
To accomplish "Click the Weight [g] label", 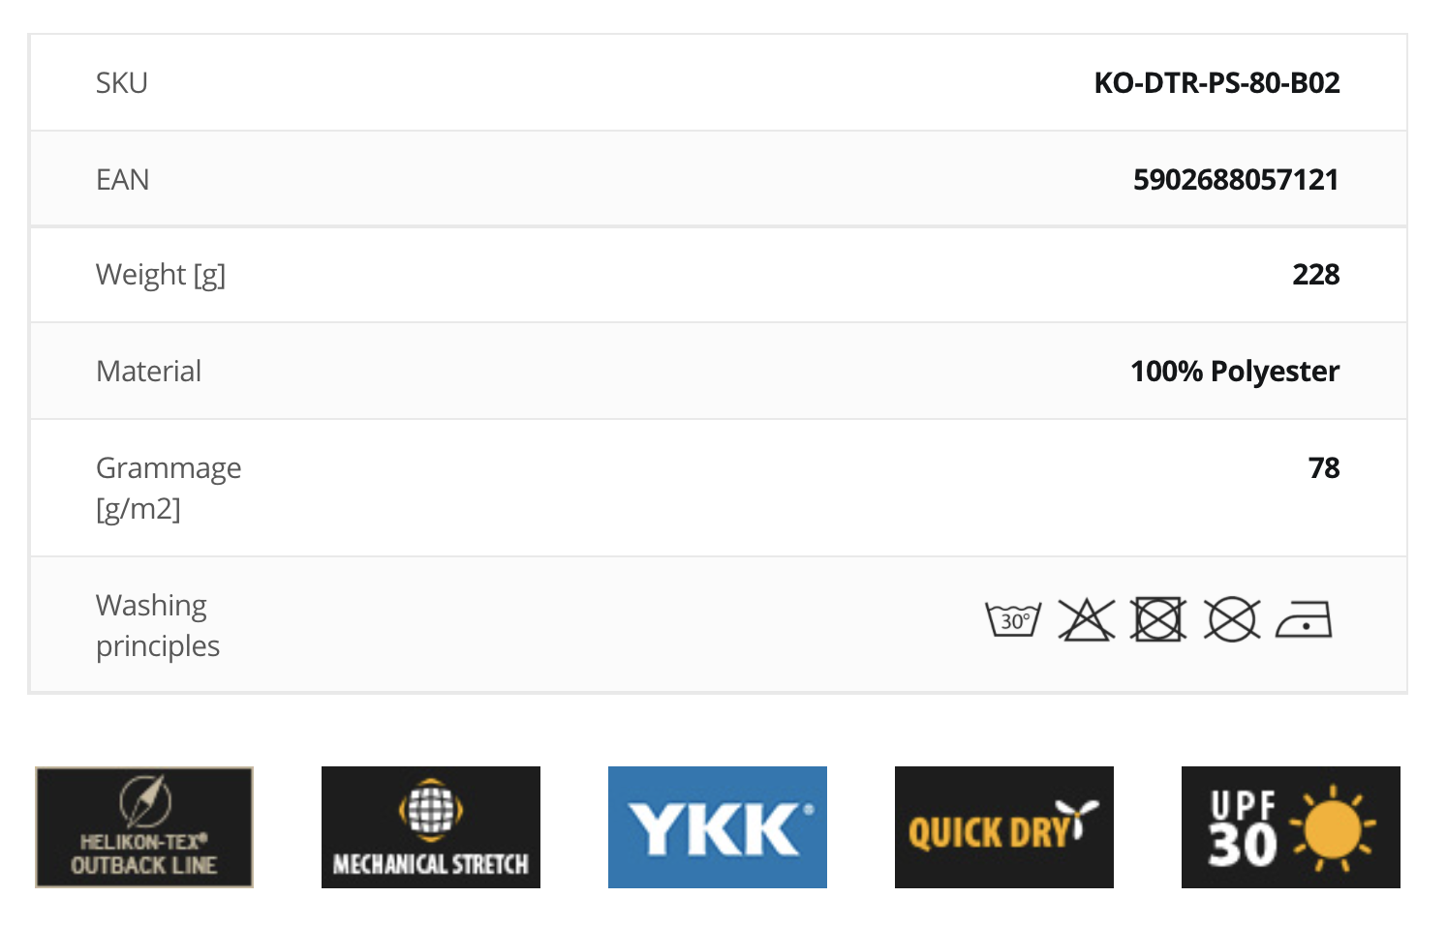I will click(161, 275).
